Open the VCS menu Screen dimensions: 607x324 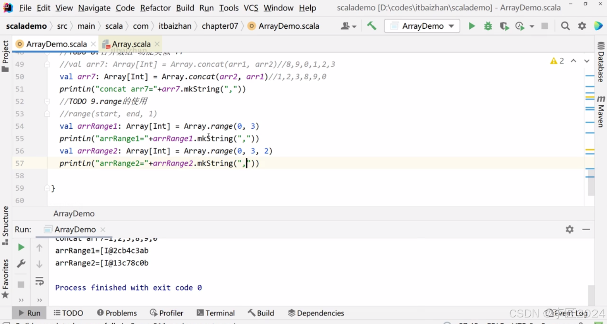(x=251, y=8)
